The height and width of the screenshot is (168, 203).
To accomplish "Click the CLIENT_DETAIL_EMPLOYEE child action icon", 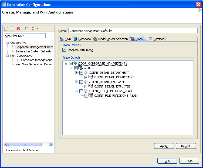I will click(91, 86).
